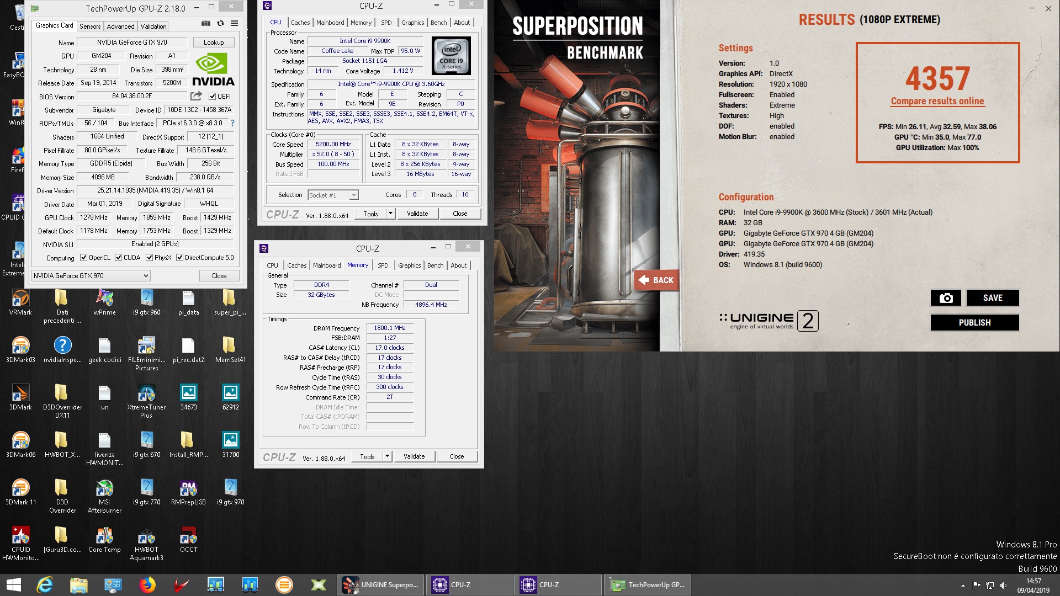Viewport: 1060px width, 596px height.
Task: Click the GPU-Z refresh icon
Action: (x=220, y=23)
